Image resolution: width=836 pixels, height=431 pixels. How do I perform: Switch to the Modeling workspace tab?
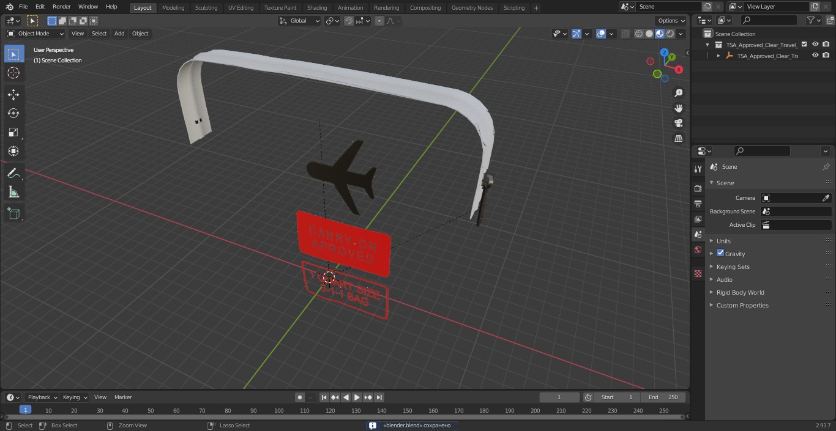173,8
